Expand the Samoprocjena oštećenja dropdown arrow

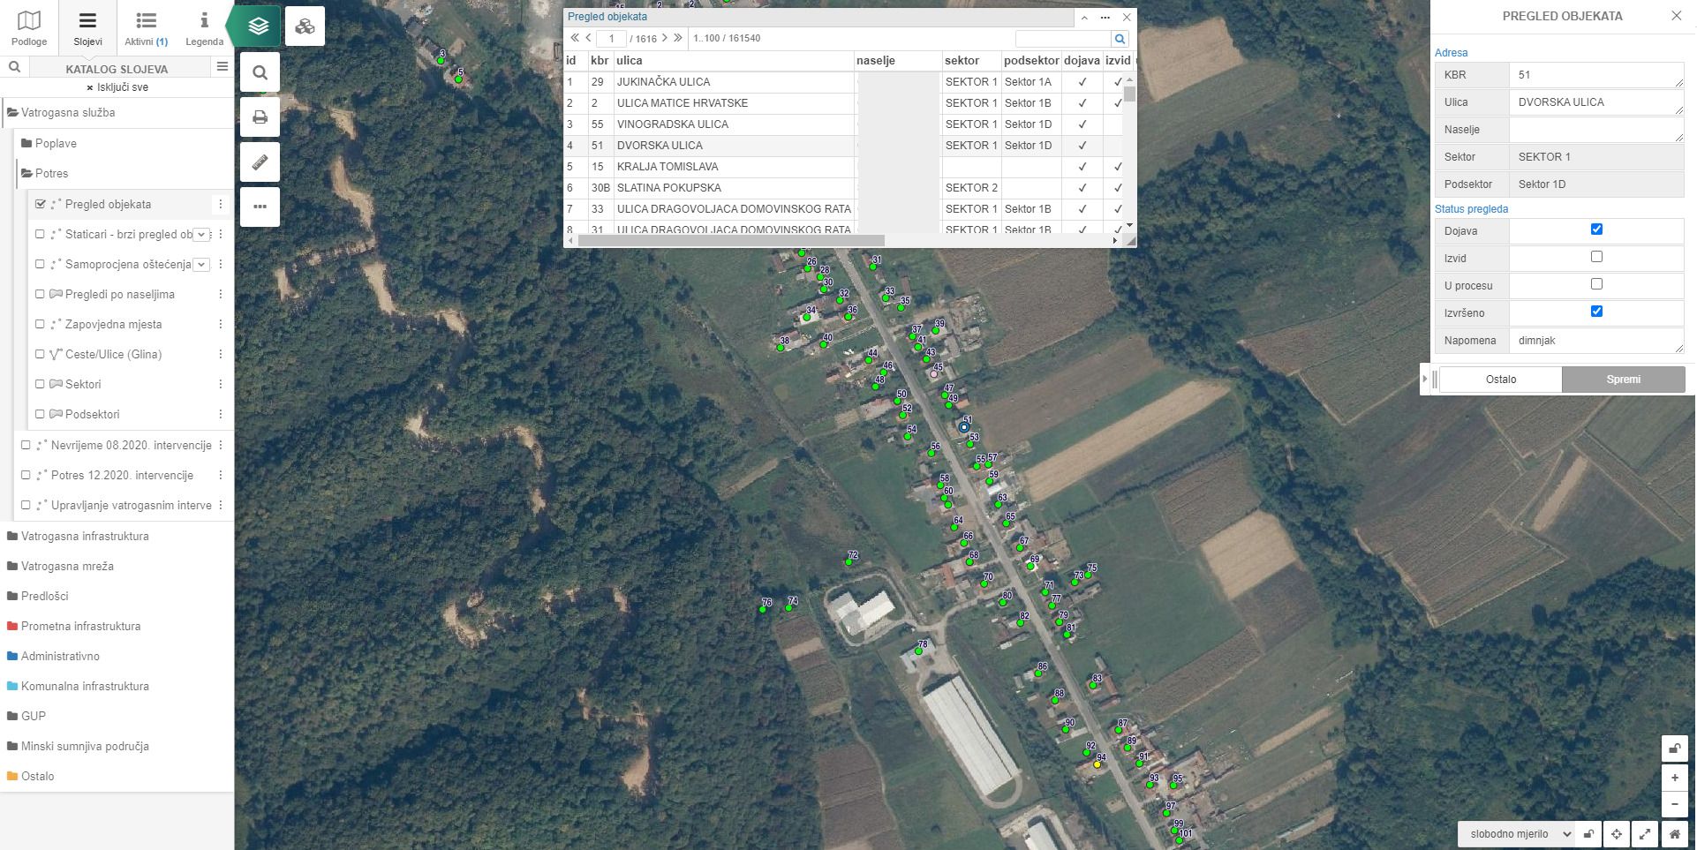tap(201, 265)
